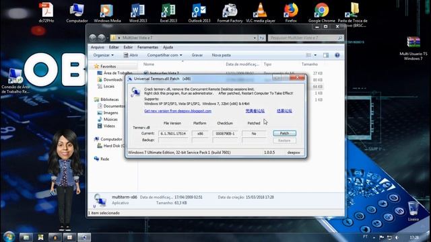Sort by the Tamanho column header

coord(310,65)
